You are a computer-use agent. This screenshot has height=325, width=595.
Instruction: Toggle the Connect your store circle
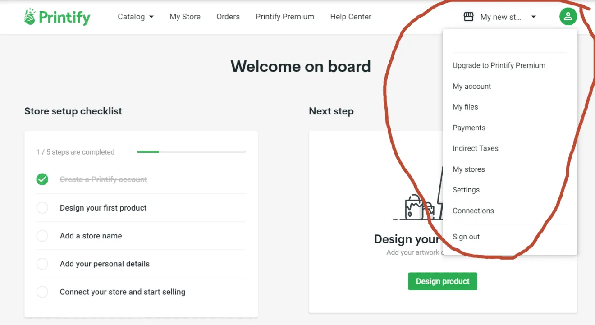tap(42, 292)
